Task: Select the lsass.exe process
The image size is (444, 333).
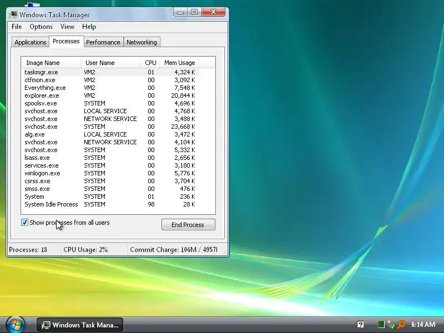Action: pyautogui.click(x=110, y=158)
